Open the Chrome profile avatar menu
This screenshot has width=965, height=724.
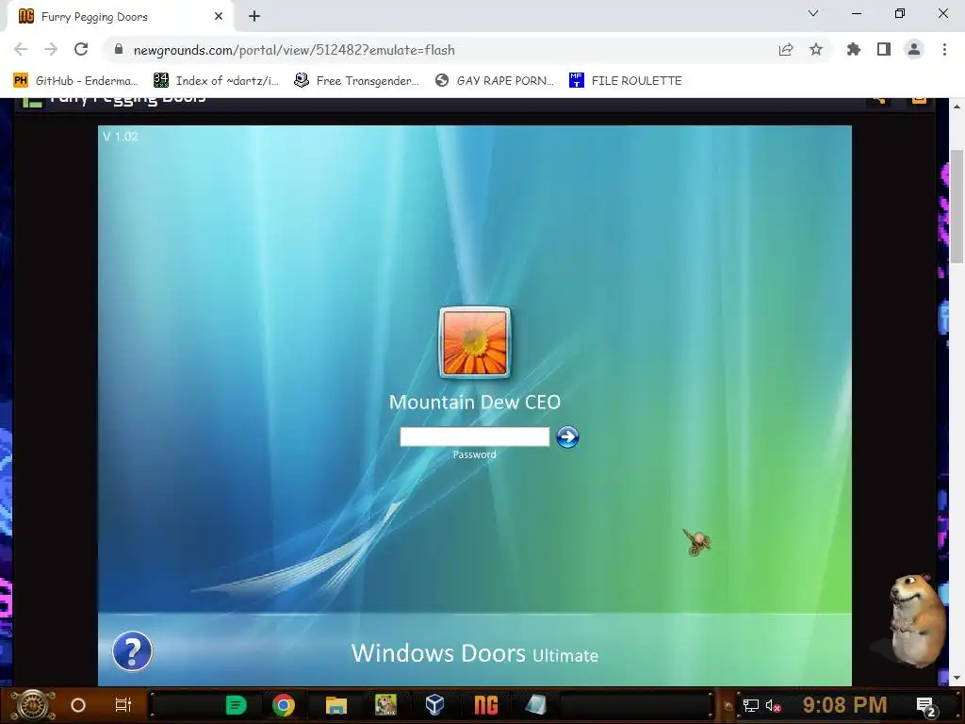(x=914, y=49)
